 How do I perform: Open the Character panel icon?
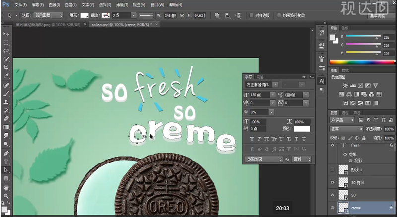(322, 81)
